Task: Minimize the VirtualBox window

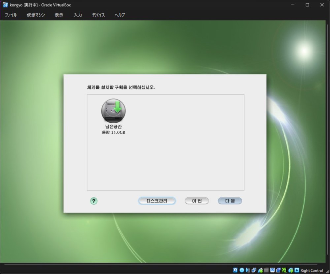Action: (x=293, y=5)
